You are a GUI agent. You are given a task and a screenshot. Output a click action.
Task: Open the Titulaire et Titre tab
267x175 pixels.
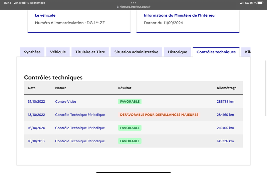pyautogui.click(x=90, y=52)
